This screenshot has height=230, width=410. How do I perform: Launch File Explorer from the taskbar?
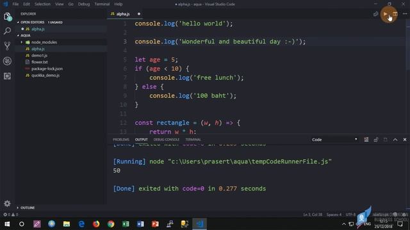click(67, 224)
